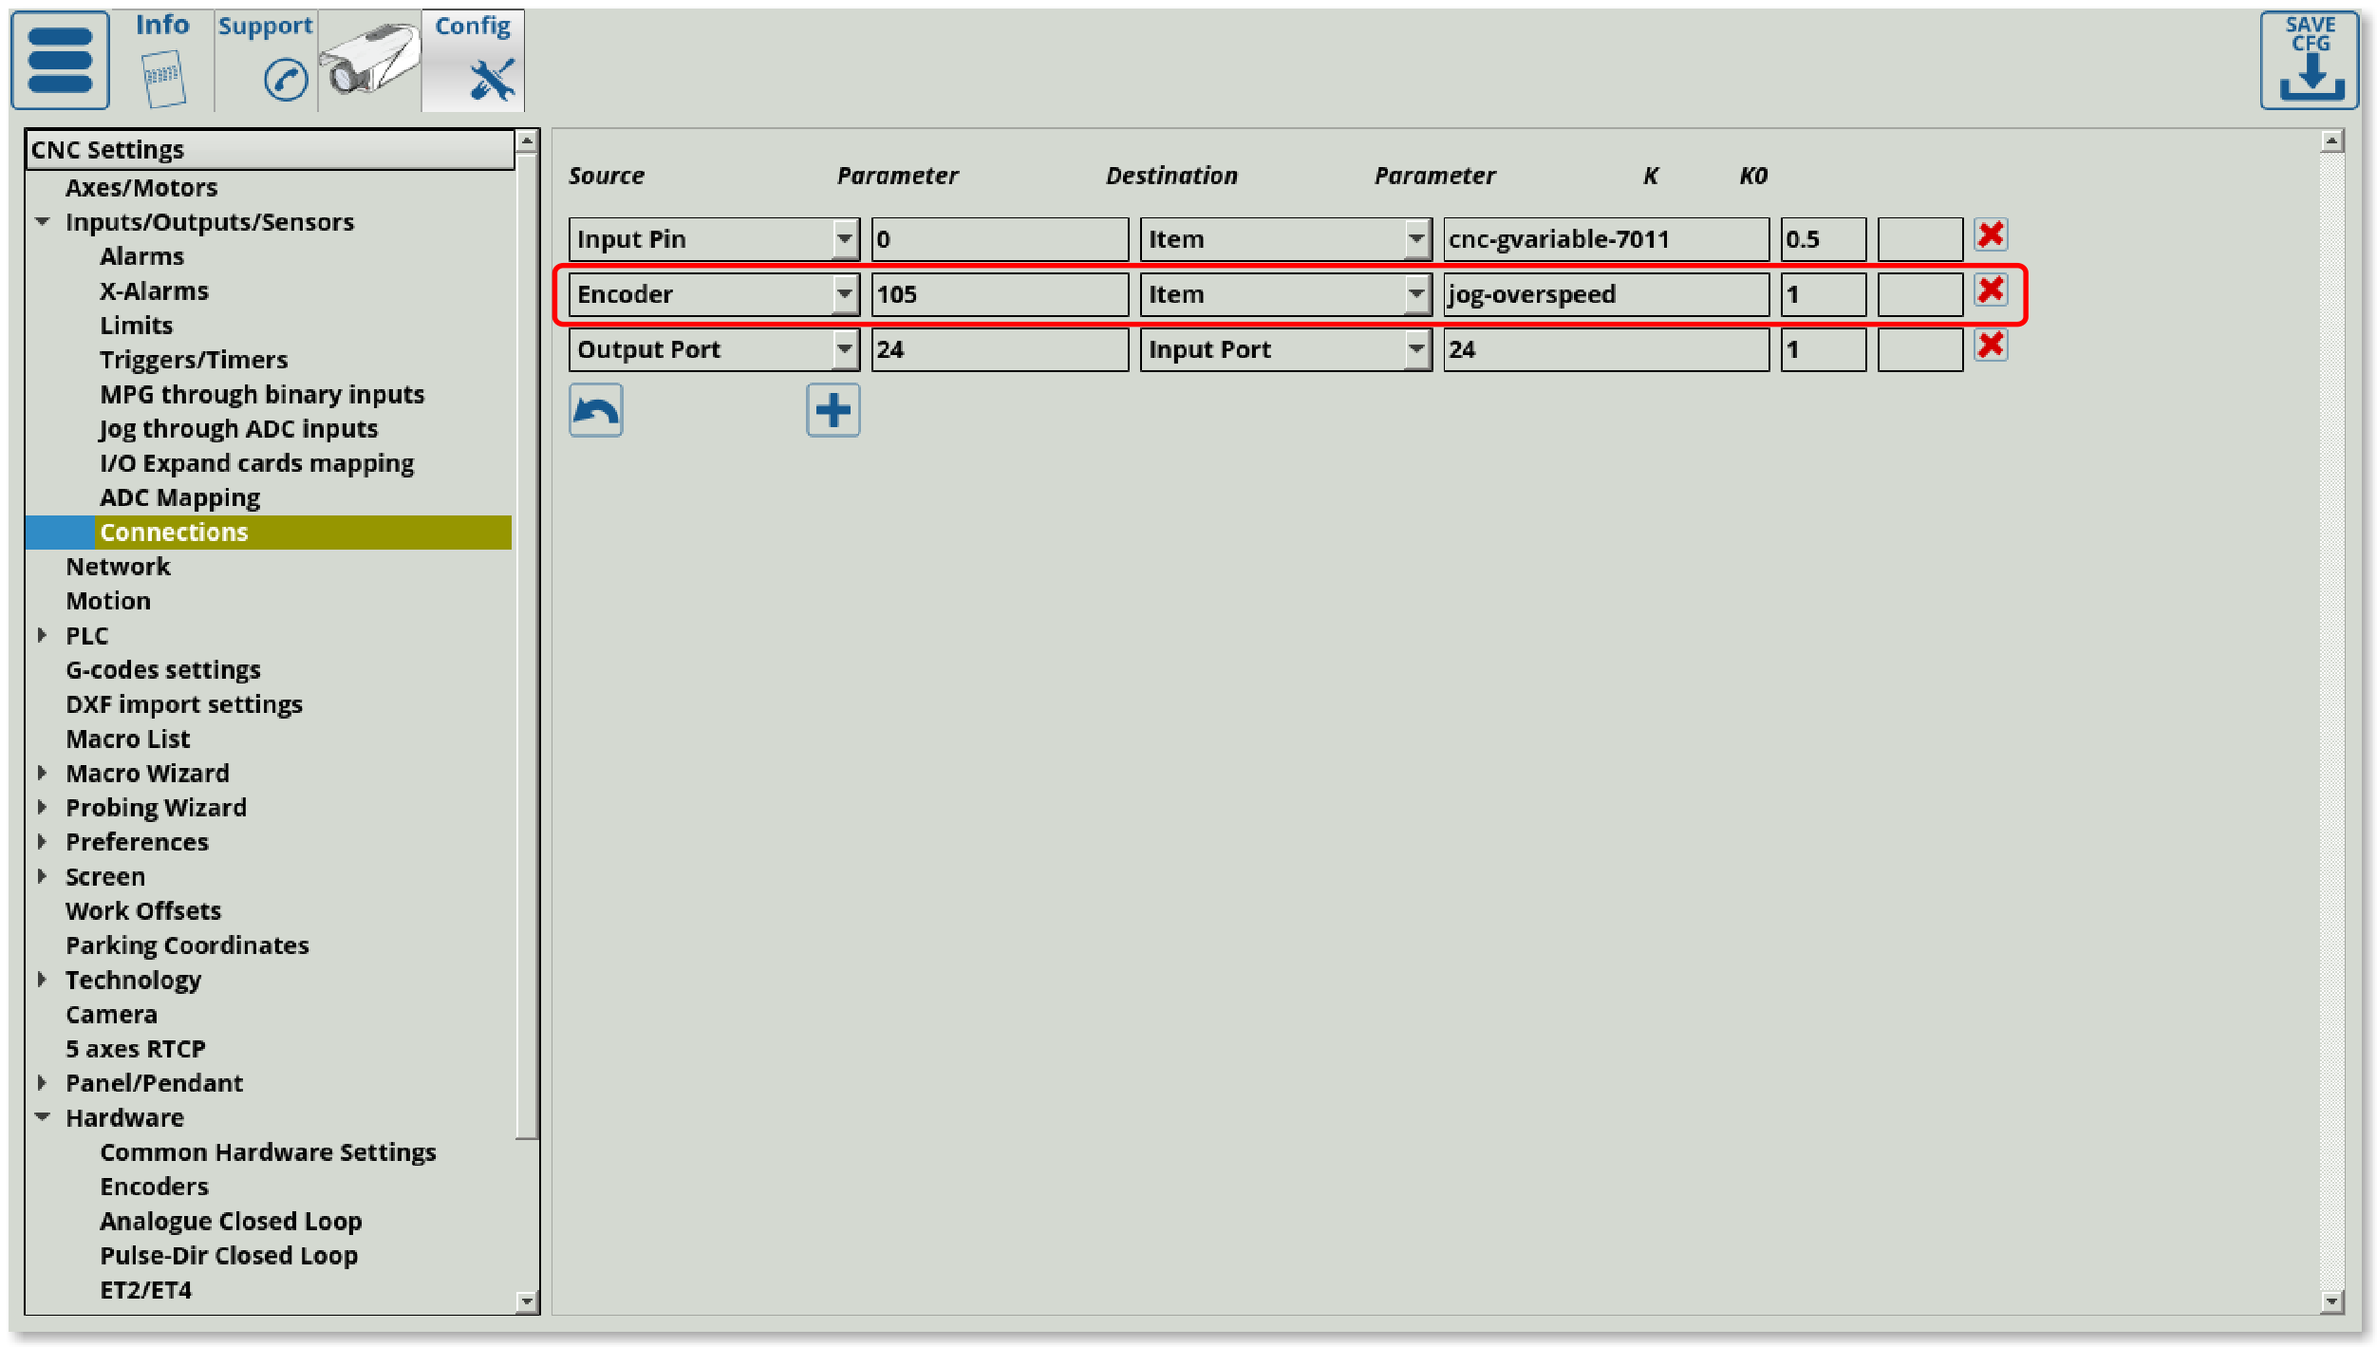
Task: Open Input Port destination dropdown
Action: pyautogui.click(x=1416, y=349)
